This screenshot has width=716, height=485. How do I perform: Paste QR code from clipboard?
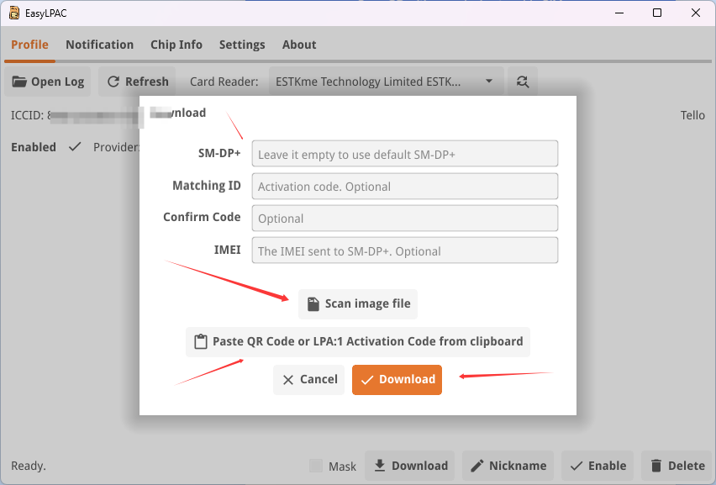tap(358, 341)
